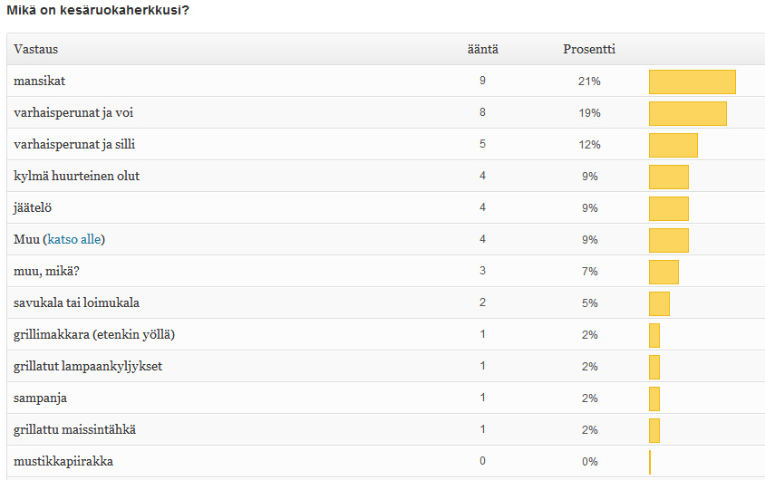This screenshot has height=480, width=765.
Task: Click 'grillimakkara (etenkin yöllä)' answer
Action: tap(94, 334)
